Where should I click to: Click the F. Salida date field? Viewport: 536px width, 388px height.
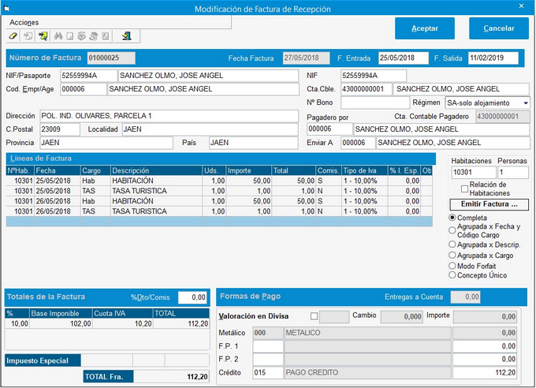[493, 58]
